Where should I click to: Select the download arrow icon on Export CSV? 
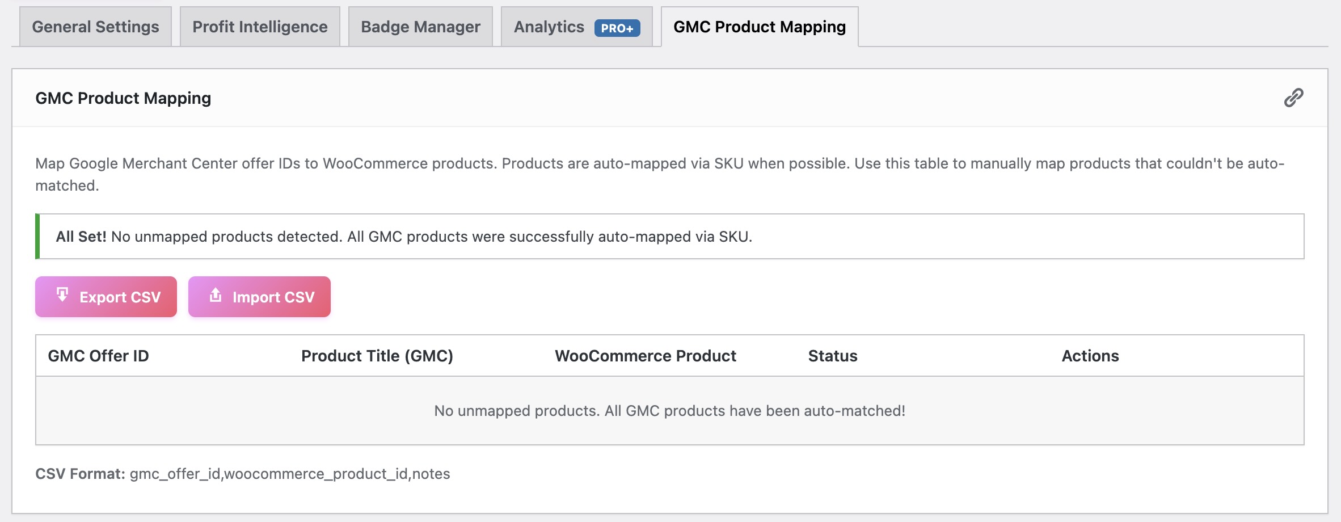(62, 296)
